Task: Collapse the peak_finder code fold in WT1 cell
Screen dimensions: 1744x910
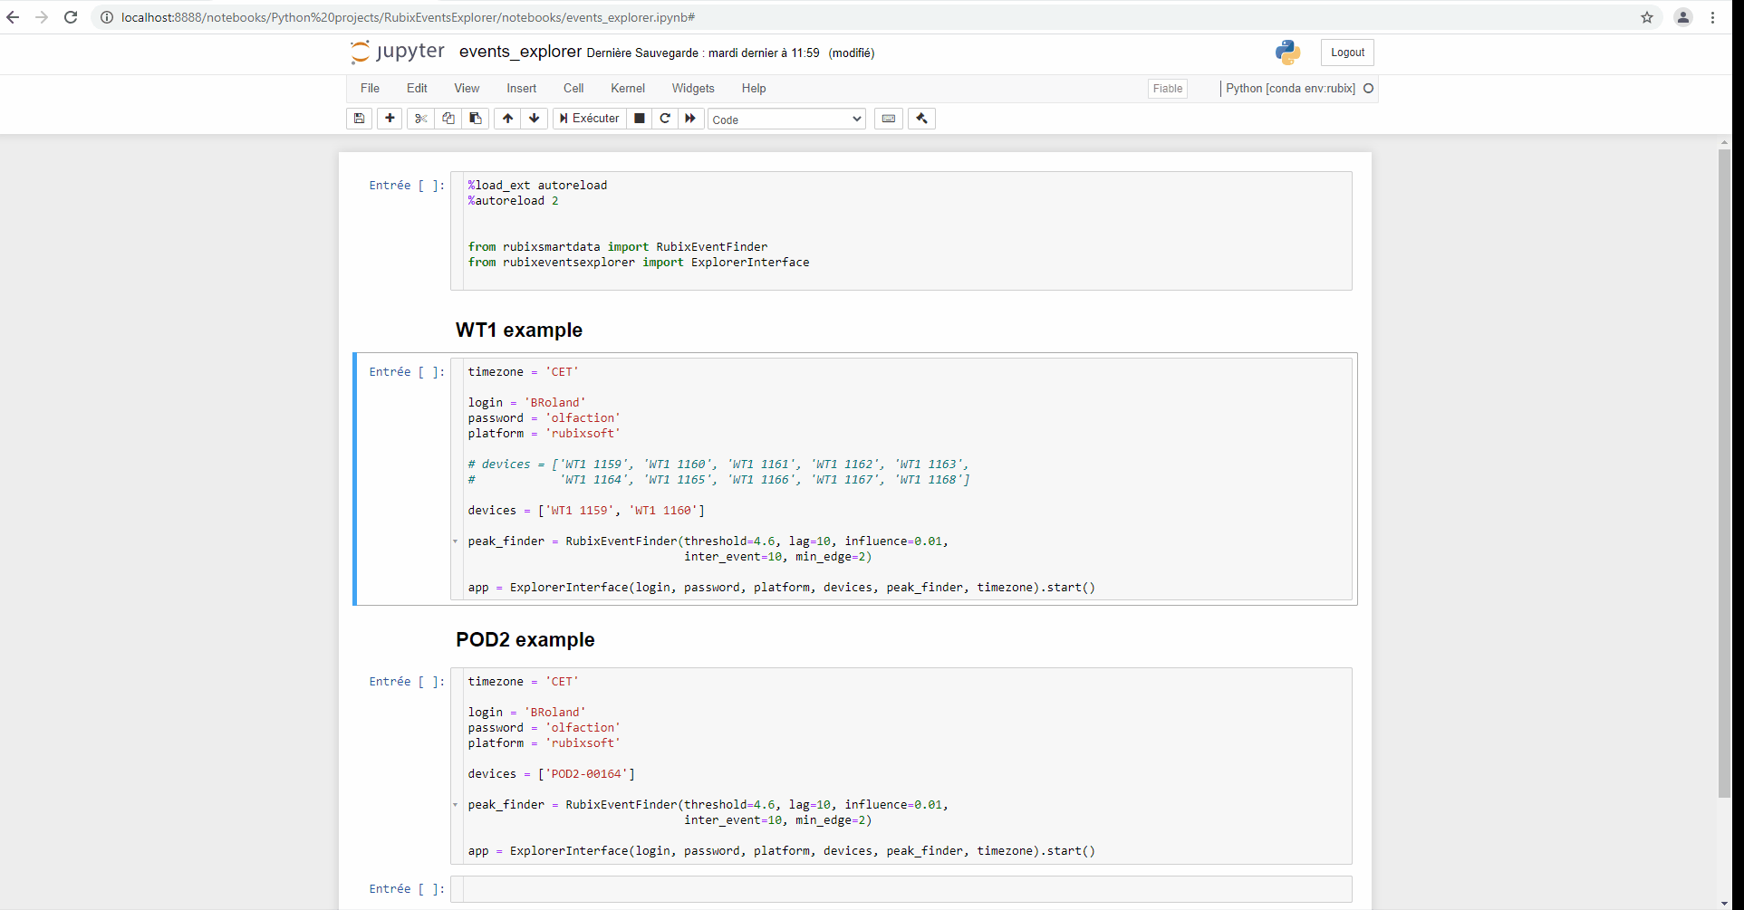Action: [x=456, y=541]
